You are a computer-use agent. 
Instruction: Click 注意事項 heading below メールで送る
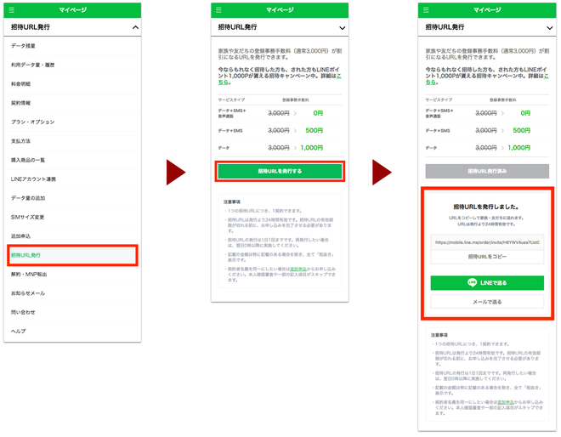[439, 335]
